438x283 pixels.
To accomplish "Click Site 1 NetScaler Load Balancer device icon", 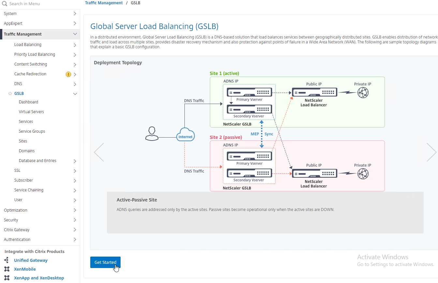I will (x=314, y=92).
